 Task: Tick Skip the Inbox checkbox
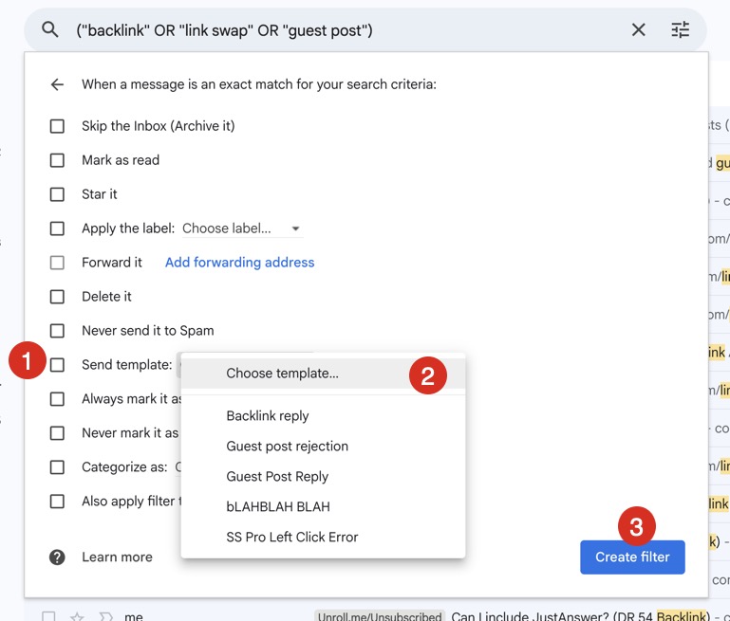tap(57, 126)
